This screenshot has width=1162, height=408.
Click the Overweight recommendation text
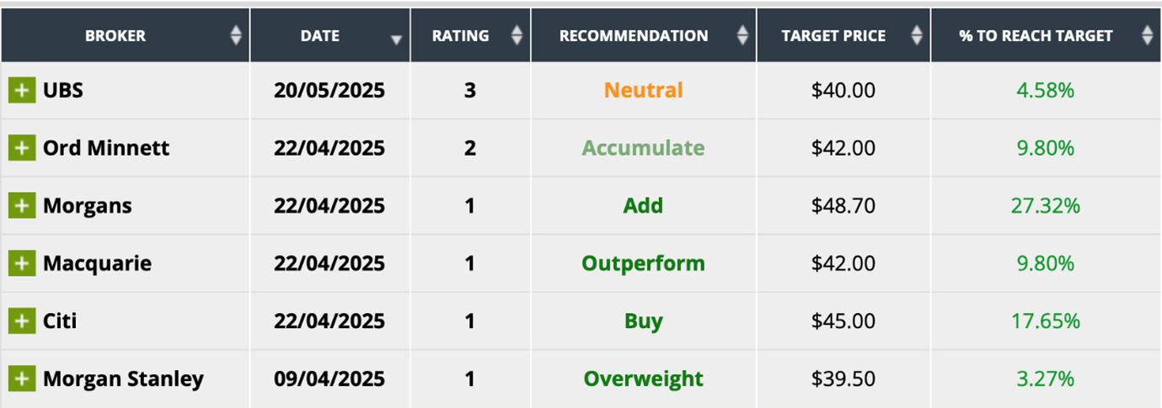(644, 379)
